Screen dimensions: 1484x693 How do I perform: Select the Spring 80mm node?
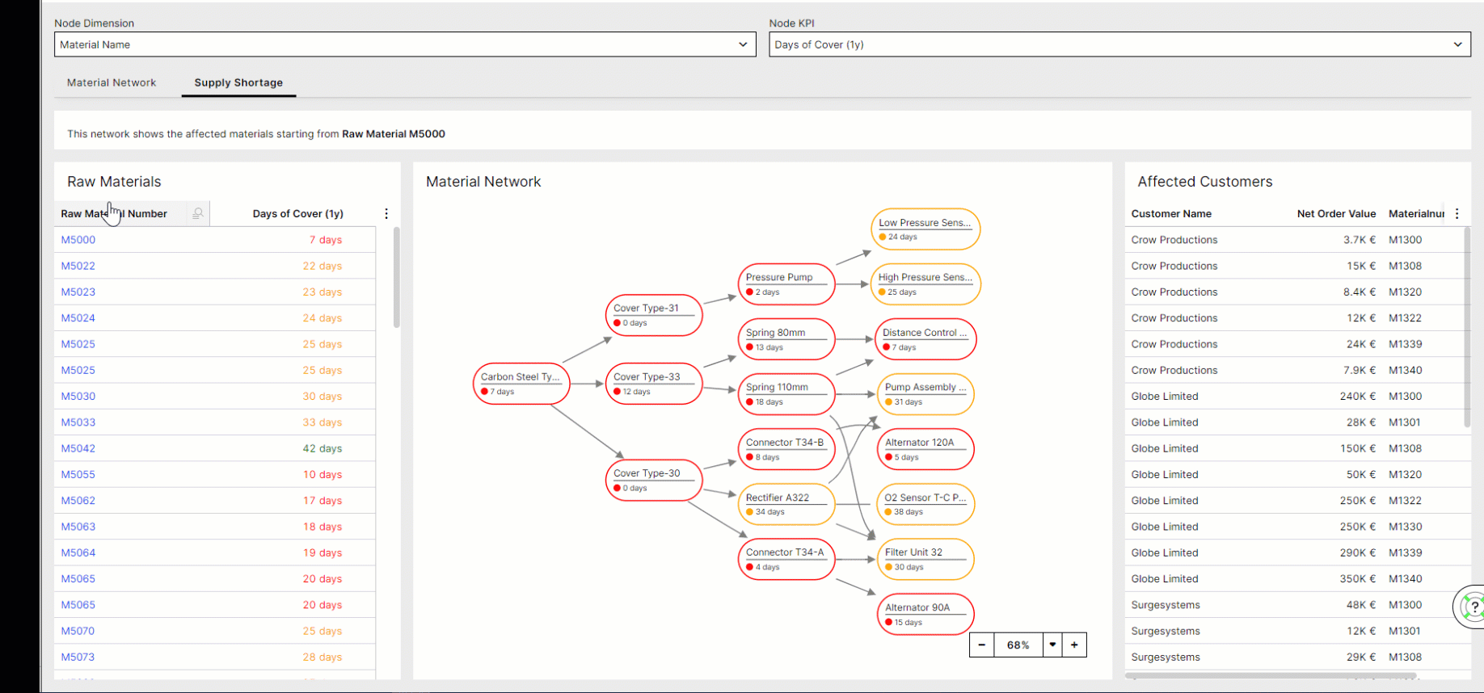click(786, 339)
